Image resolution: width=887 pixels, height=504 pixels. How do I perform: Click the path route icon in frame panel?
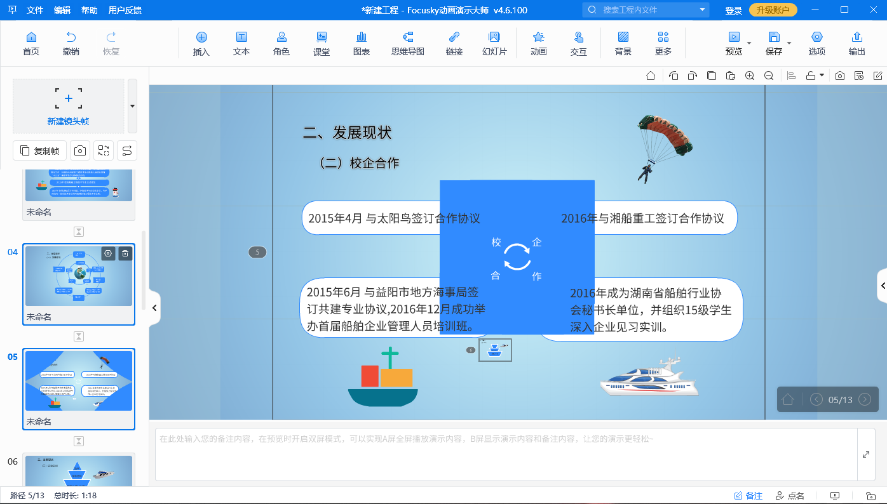127,150
